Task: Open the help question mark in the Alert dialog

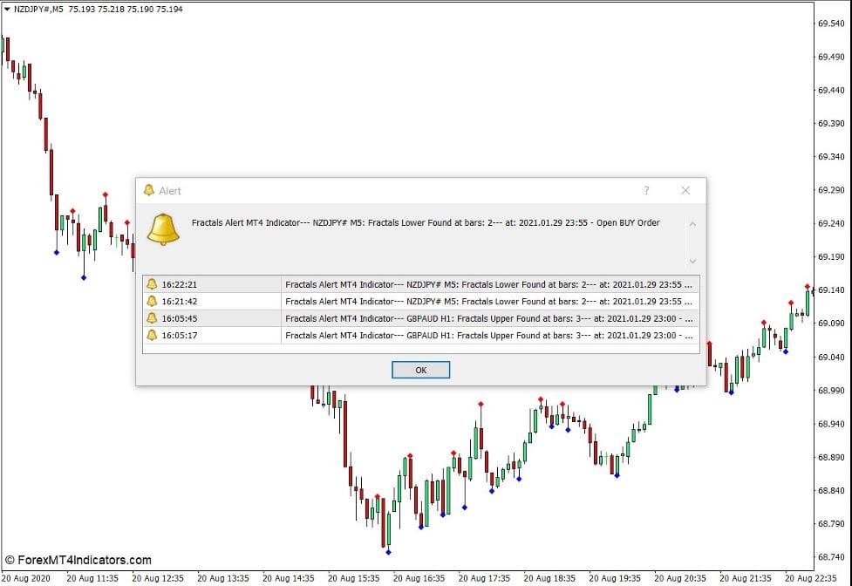Action: pos(645,190)
